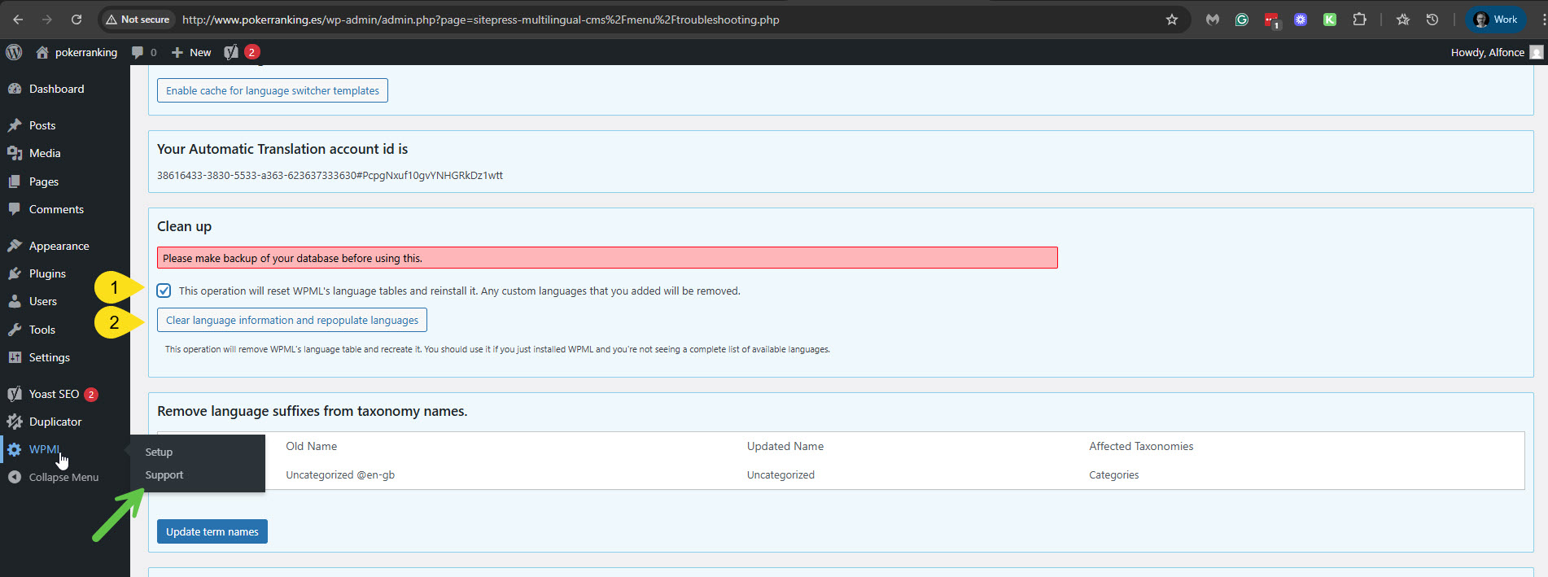Click the Update term names button
The width and height of the screenshot is (1548, 577).
pyautogui.click(x=212, y=531)
